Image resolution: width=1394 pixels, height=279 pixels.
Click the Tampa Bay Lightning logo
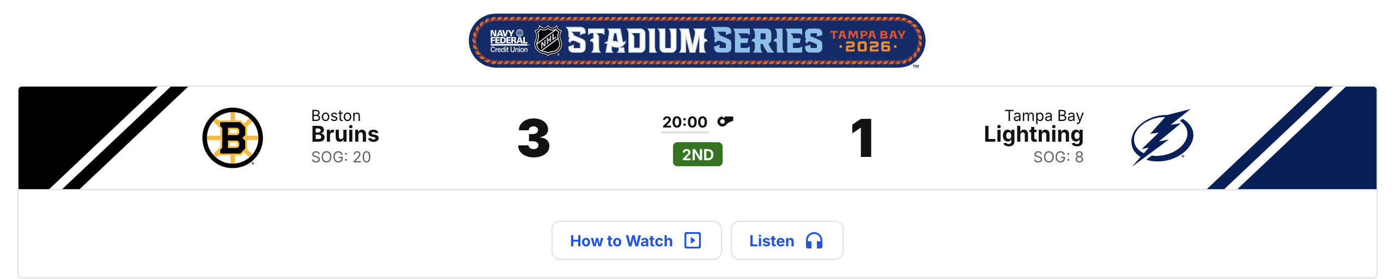click(1162, 137)
